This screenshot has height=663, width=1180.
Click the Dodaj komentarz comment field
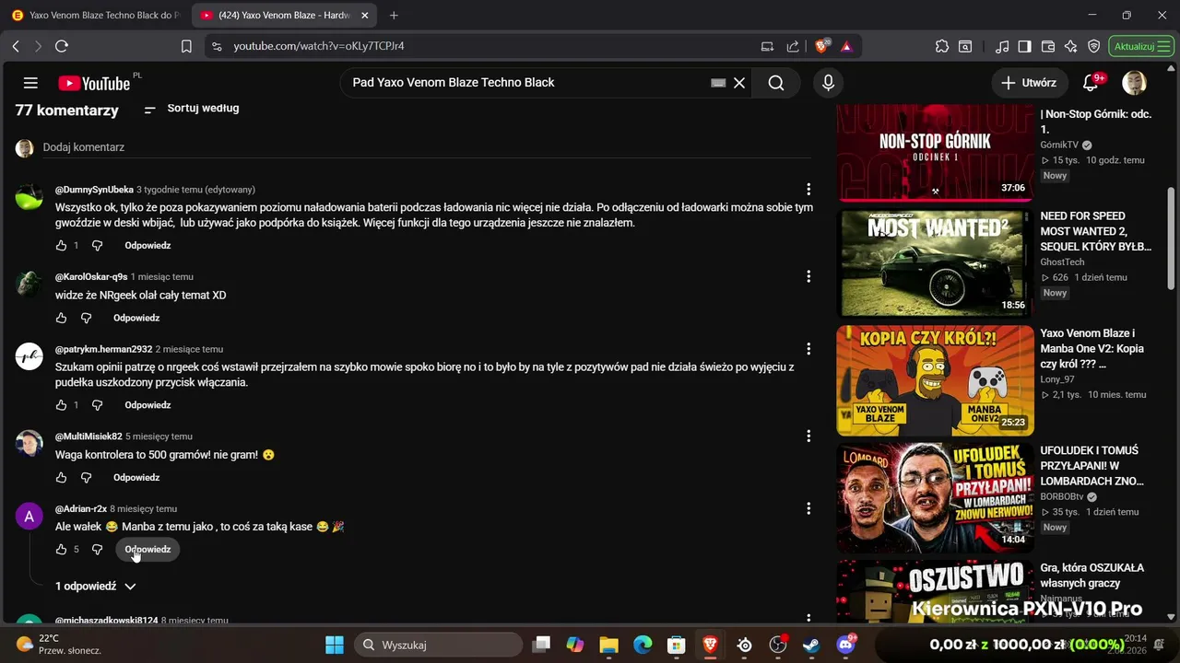[x=427, y=147]
